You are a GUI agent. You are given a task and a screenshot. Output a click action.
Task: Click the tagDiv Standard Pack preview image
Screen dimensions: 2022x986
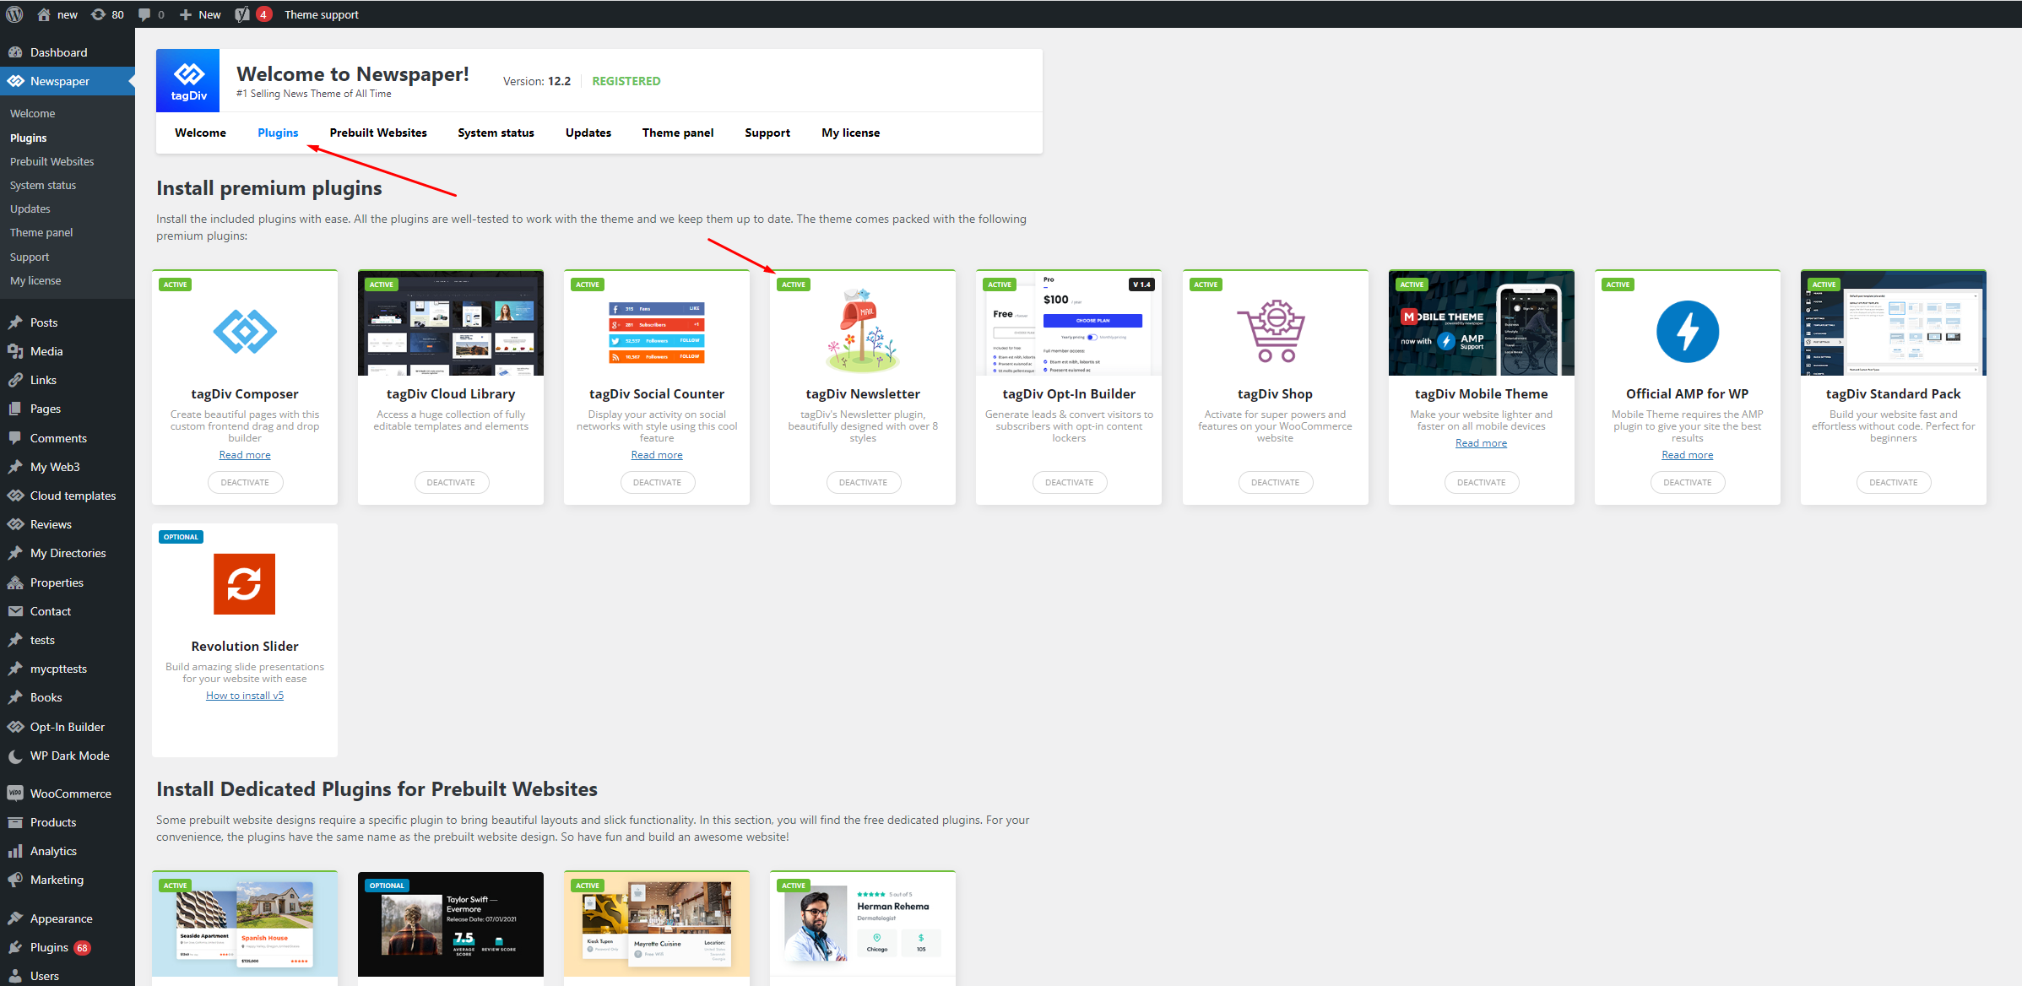point(1894,323)
